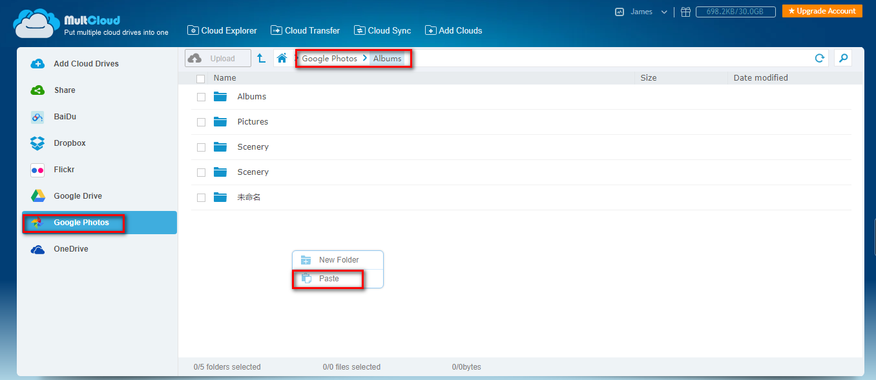This screenshot has width=876, height=380.
Task: Open Cloud Explorer
Action: click(222, 30)
